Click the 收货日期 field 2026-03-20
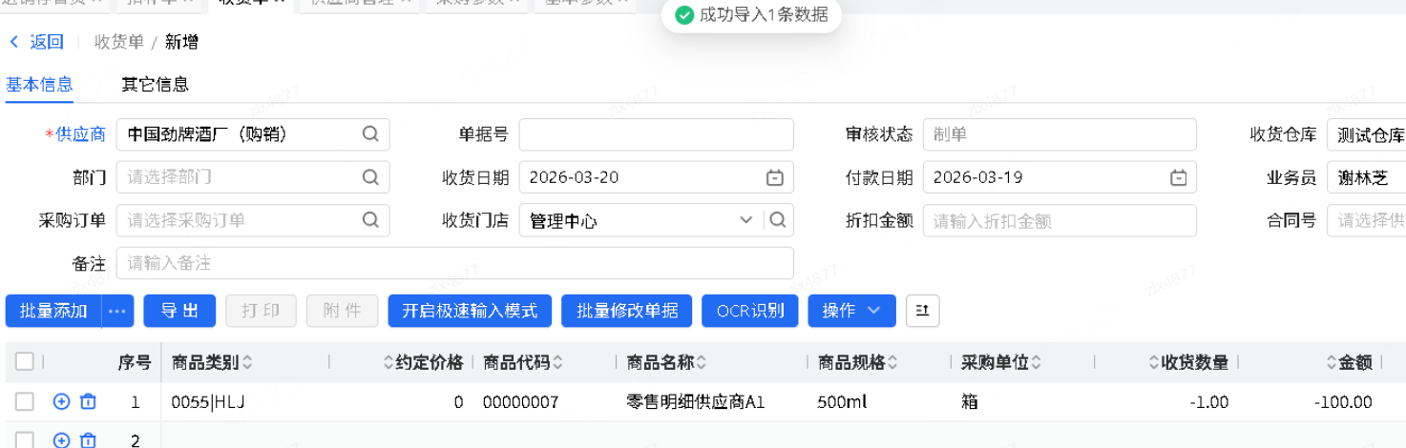Viewport: 1406px width, 448px height. click(x=657, y=177)
